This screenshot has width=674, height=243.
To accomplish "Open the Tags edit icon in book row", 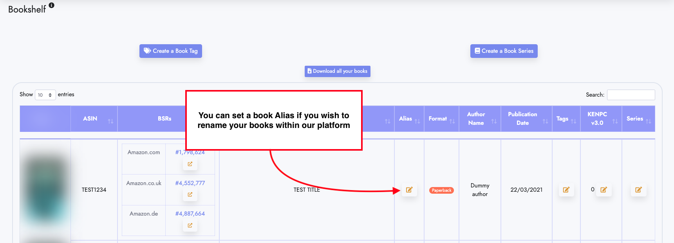I will [566, 190].
